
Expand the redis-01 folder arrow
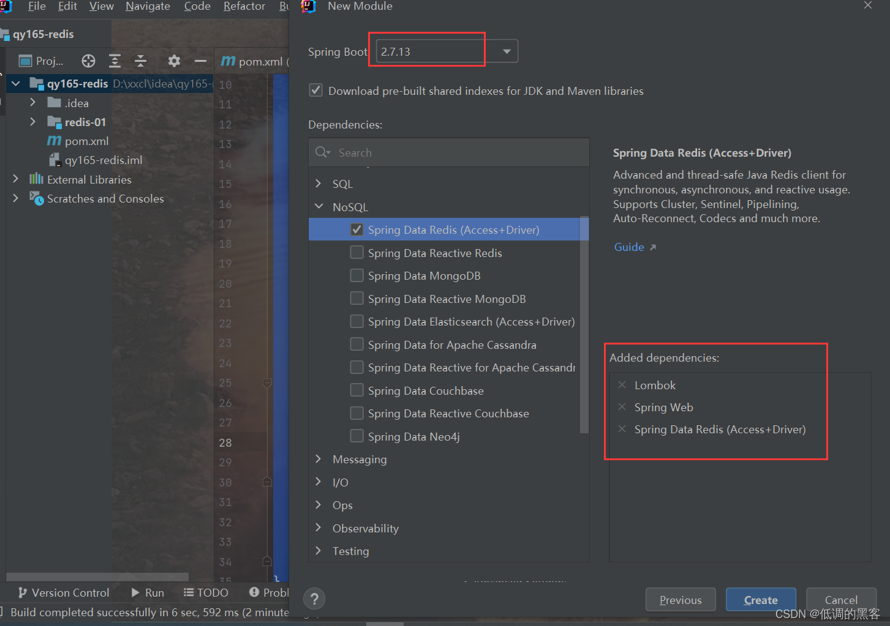pos(32,122)
